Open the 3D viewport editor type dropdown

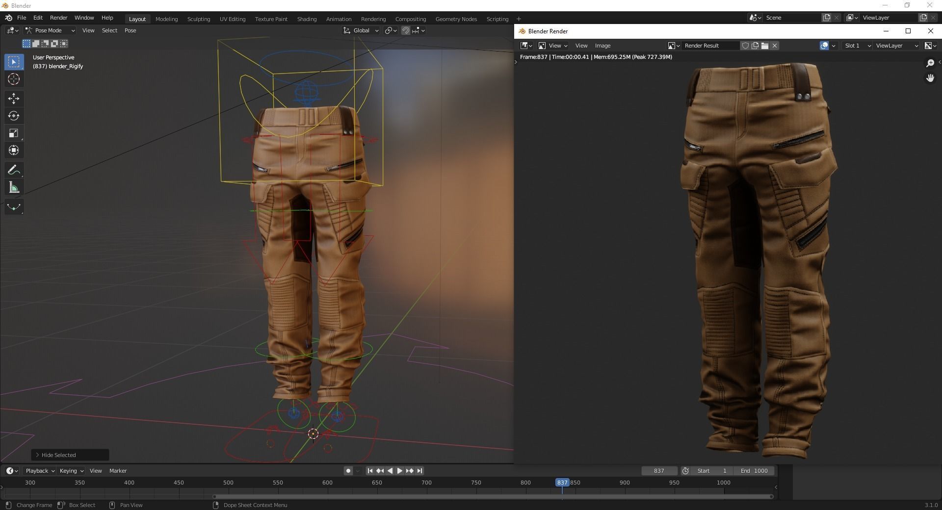[x=12, y=30]
